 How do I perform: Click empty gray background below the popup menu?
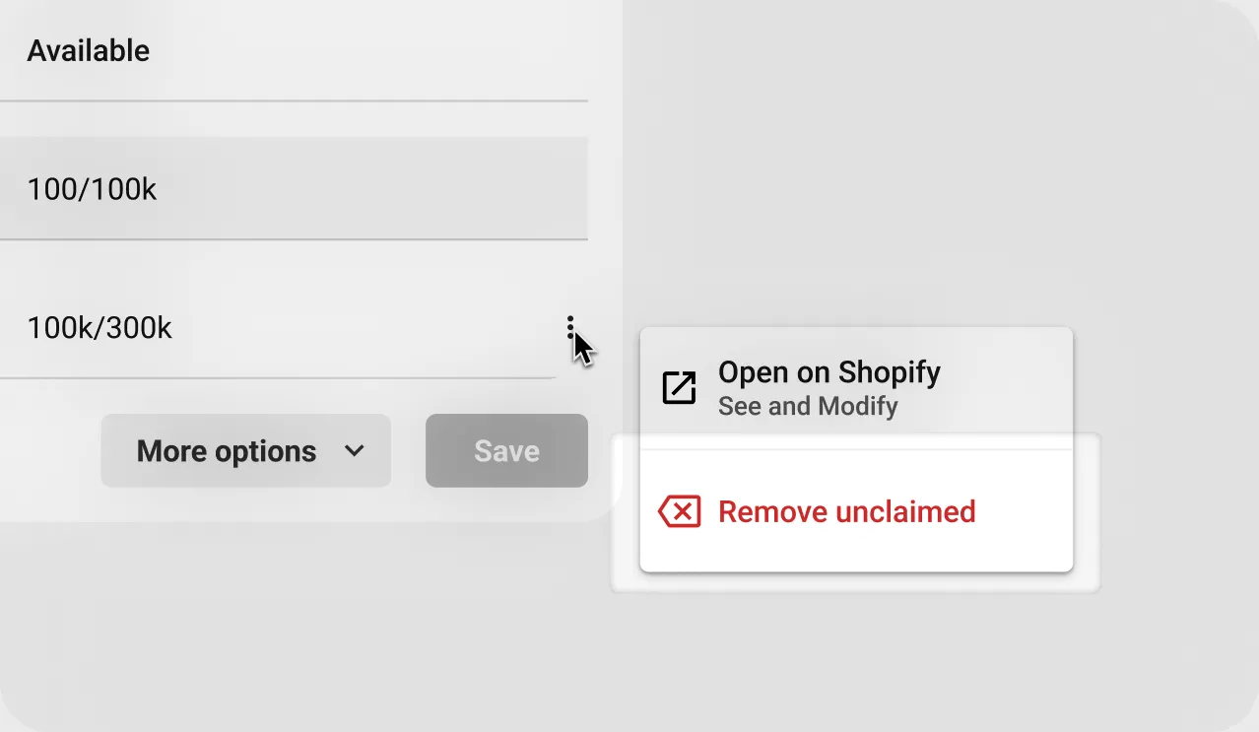[855, 650]
